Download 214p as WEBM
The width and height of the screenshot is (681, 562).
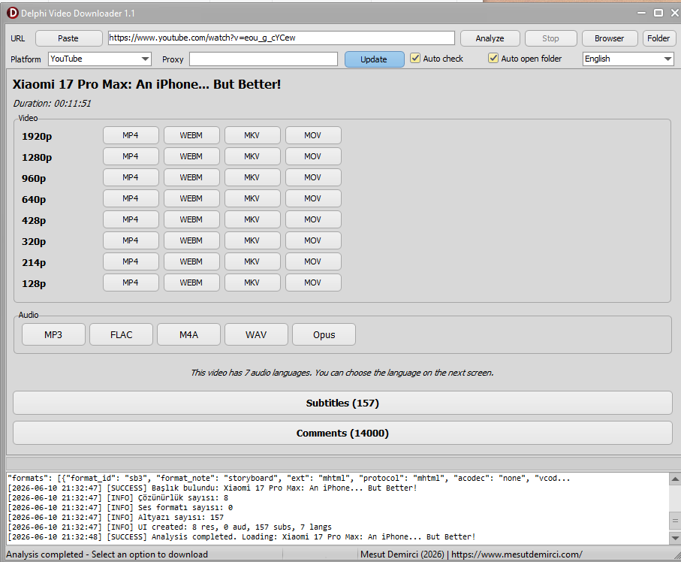click(x=191, y=261)
